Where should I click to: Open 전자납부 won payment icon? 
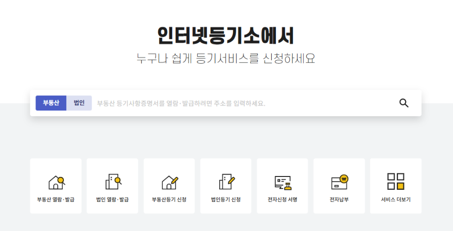[x=339, y=182]
